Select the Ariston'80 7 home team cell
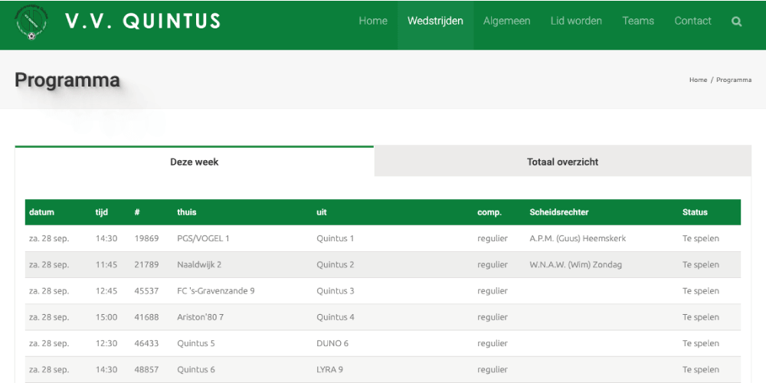Image resolution: width=766 pixels, height=383 pixels. click(200, 317)
